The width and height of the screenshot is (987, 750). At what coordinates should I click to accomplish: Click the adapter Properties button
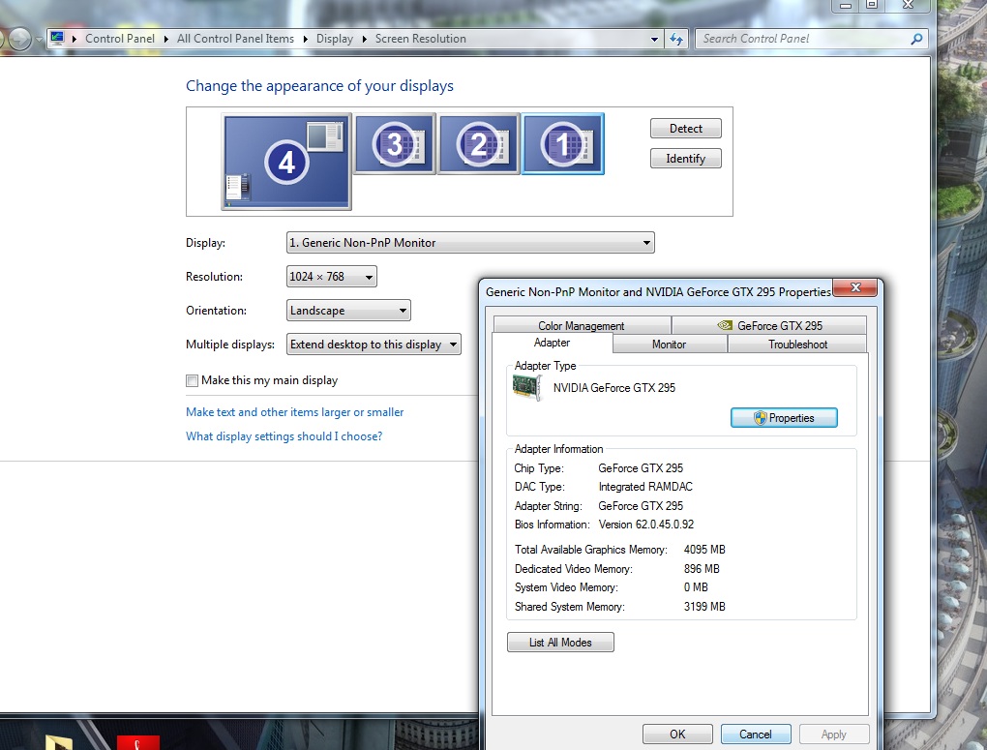pyautogui.click(x=784, y=418)
